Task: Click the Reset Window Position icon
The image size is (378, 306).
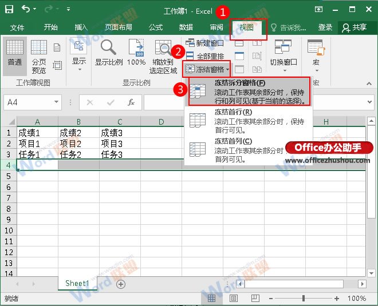Action: (x=257, y=69)
